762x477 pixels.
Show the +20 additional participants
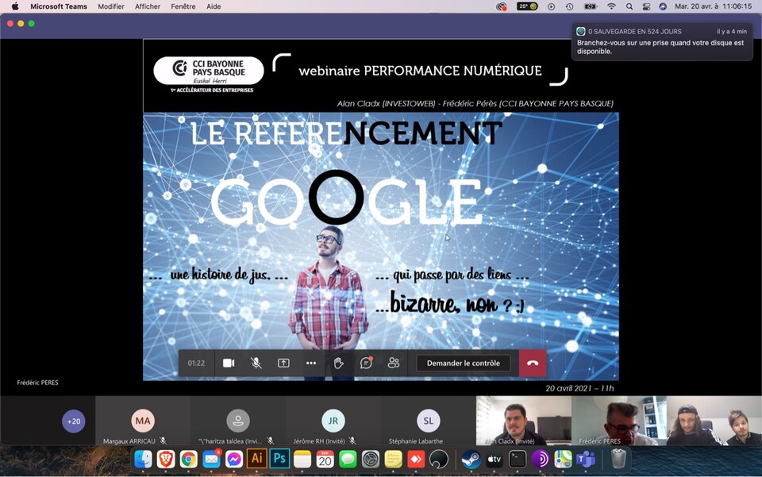point(74,421)
